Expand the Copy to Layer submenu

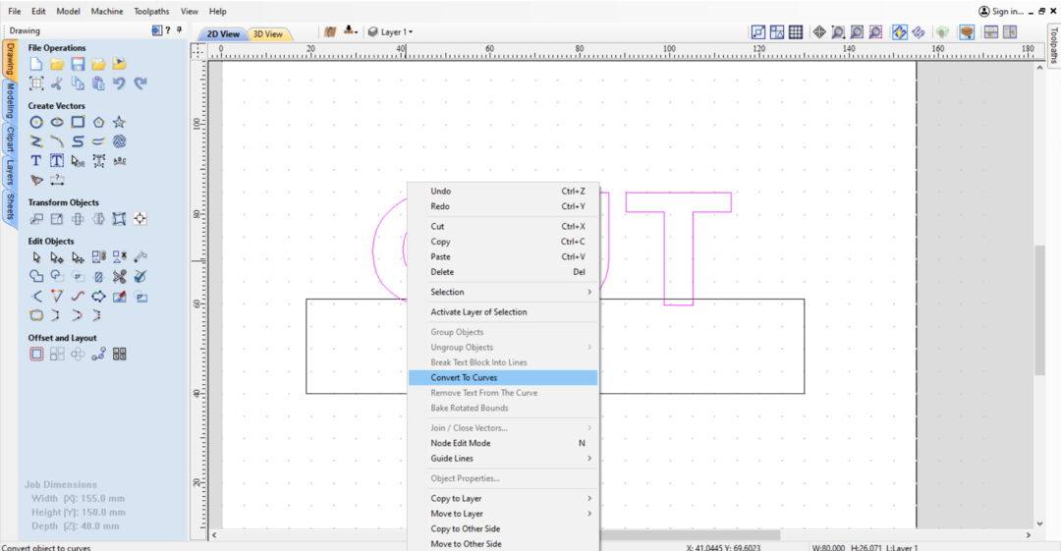[511, 498]
